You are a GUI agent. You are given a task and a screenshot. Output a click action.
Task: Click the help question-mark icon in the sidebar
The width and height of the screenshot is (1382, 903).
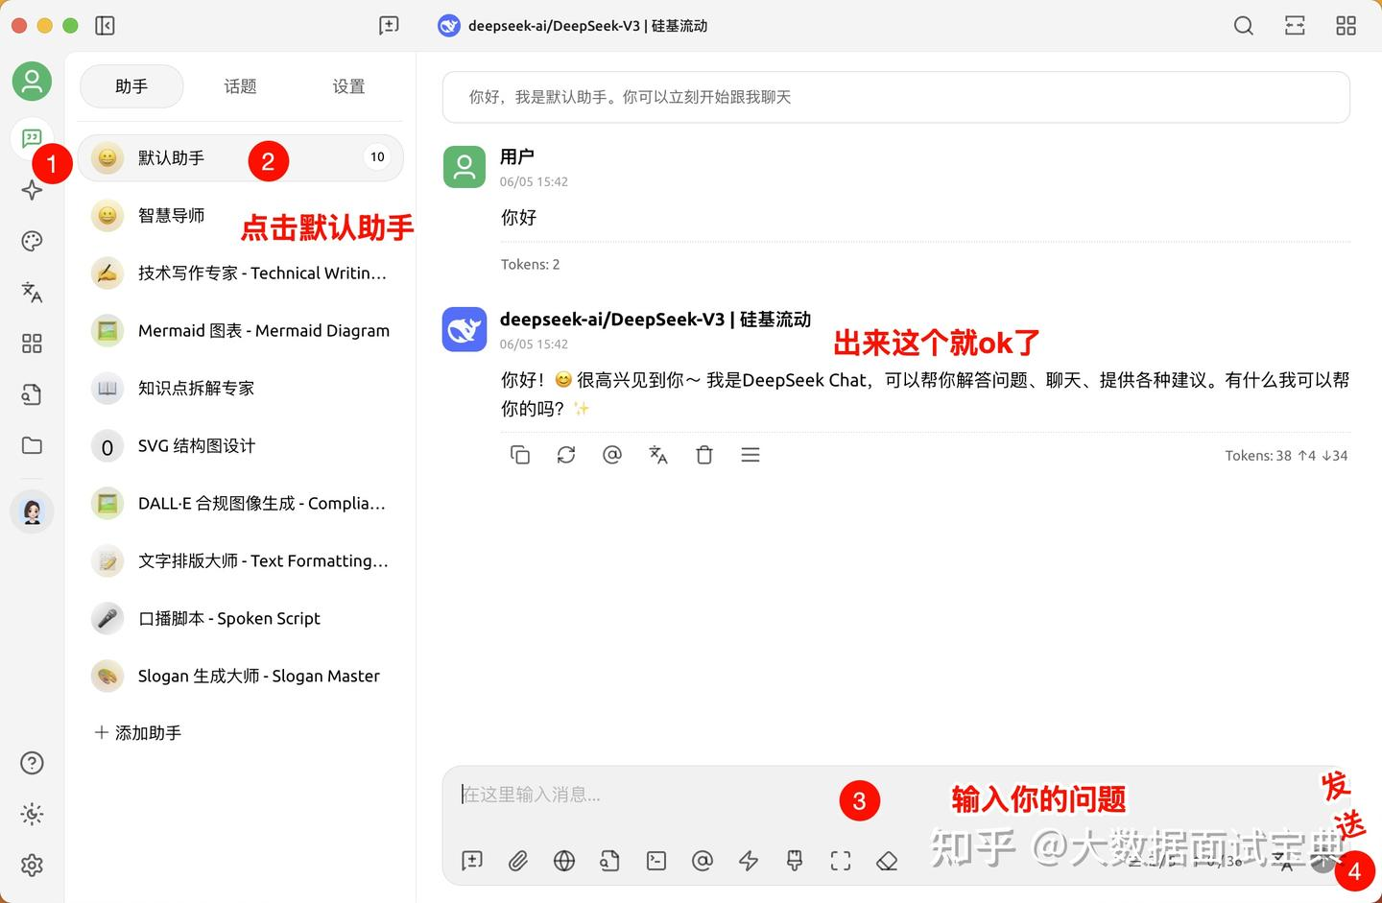32,763
